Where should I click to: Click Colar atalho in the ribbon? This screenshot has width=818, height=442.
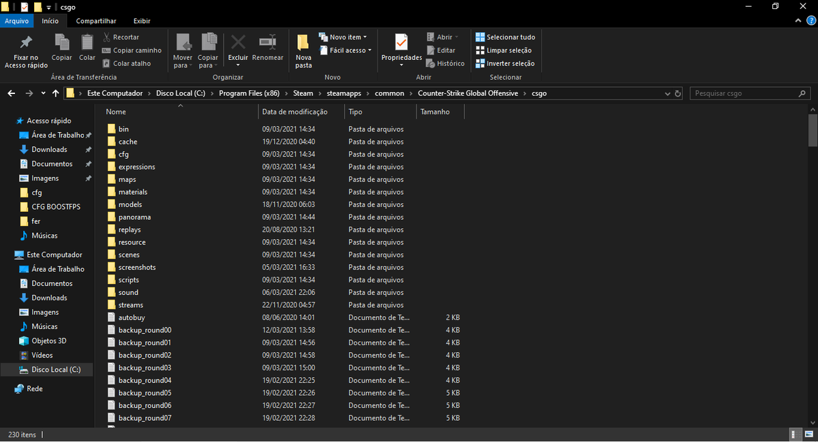click(x=126, y=63)
